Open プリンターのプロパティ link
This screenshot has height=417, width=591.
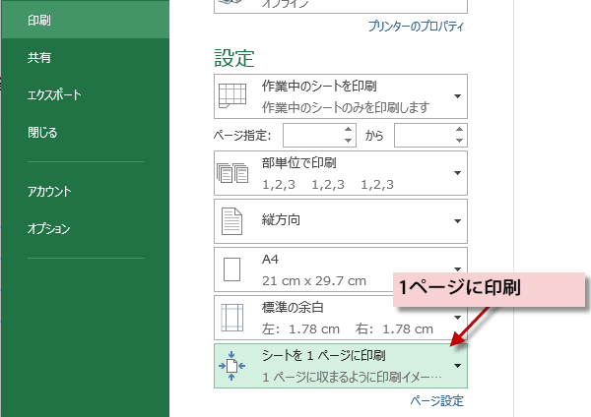coord(416,26)
